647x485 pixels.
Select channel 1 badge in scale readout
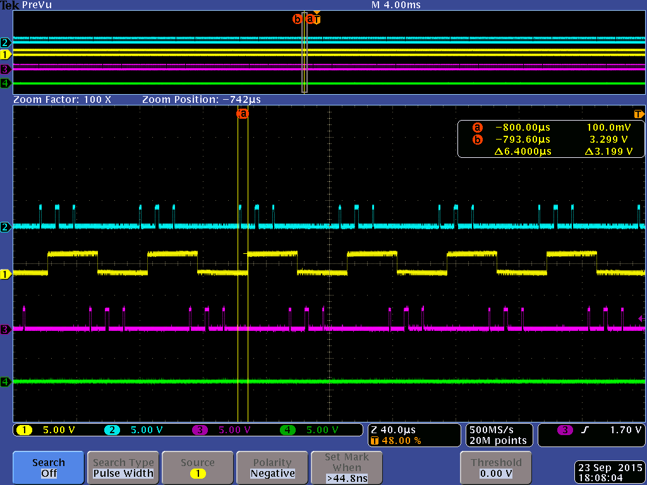tap(24, 430)
